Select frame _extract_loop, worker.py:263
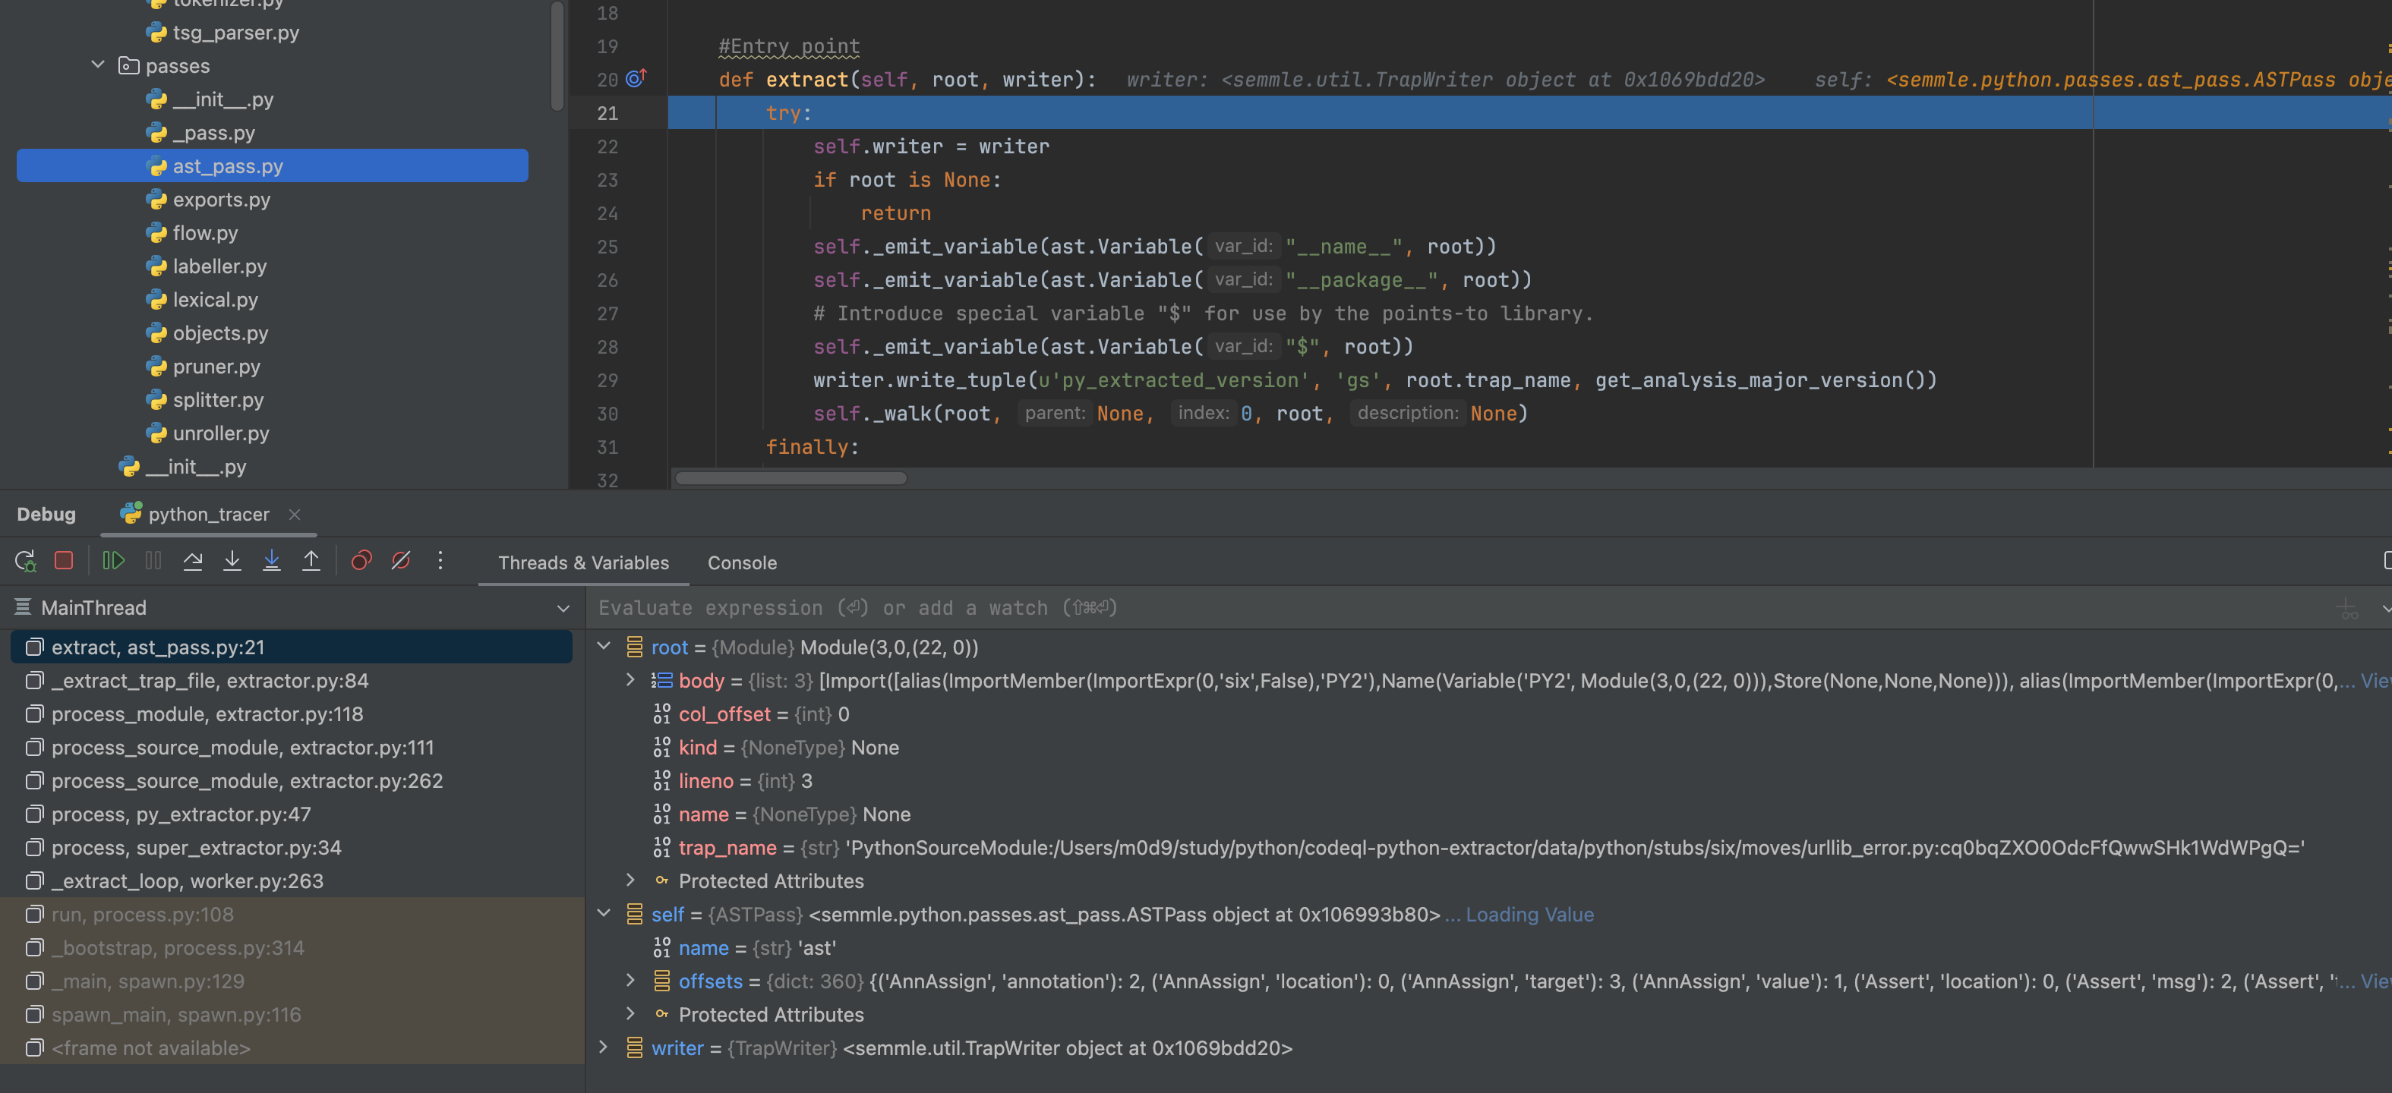The image size is (2392, 1093). click(291, 881)
